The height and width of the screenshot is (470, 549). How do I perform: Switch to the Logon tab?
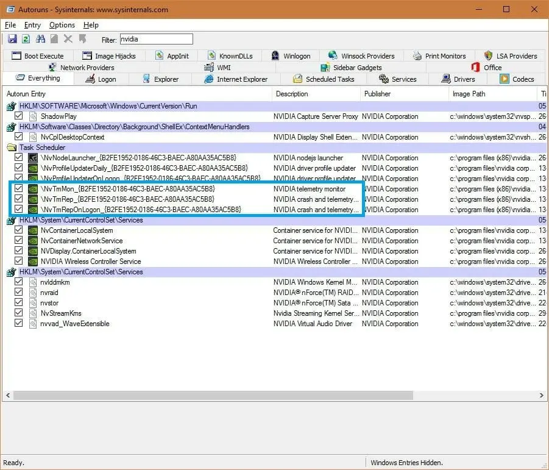101,78
